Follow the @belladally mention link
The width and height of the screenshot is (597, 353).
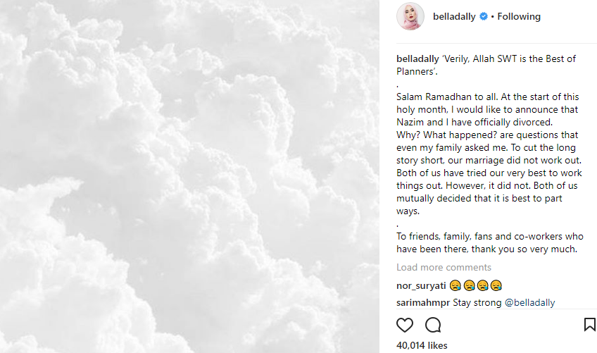[x=529, y=303]
